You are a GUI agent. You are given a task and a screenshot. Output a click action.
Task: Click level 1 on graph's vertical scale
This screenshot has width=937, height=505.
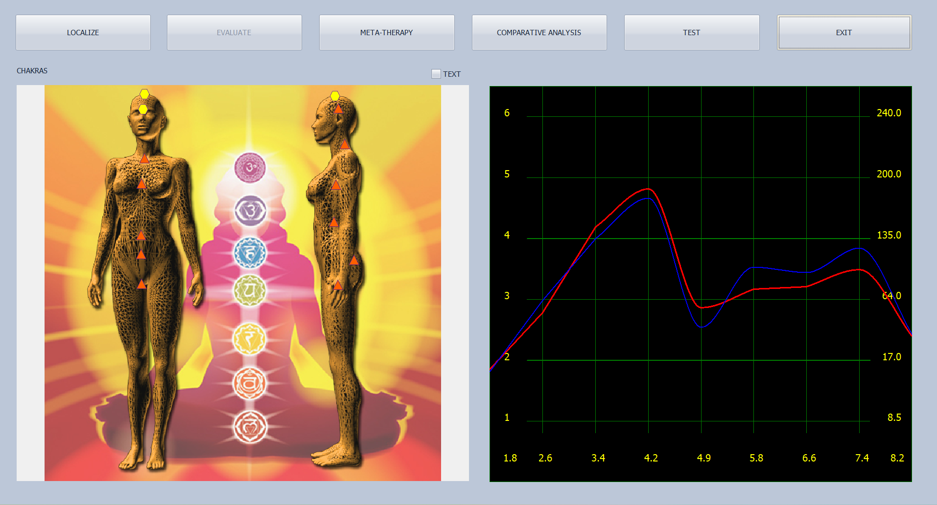[x=507, y=417]
